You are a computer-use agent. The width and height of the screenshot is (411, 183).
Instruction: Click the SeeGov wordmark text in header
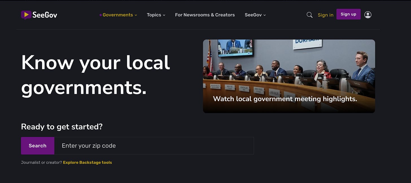pyautogui.click(x=45, y=15)
